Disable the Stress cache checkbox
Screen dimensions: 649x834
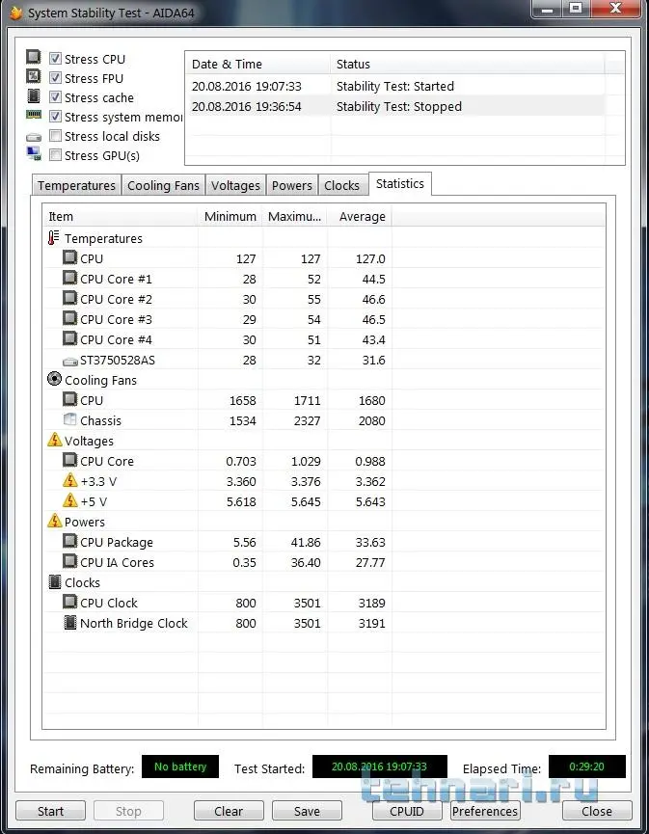(x=55, y=97)
